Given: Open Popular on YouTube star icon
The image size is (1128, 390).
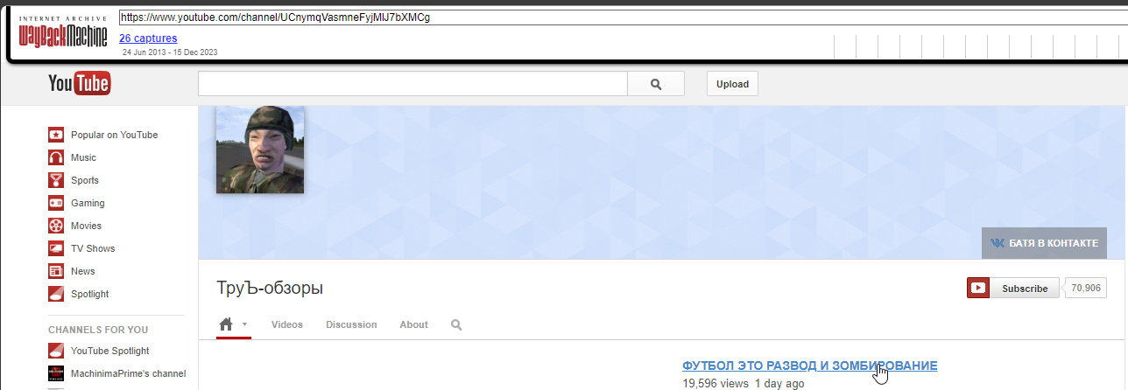Looking at the screenshot, I should pos(56,135).
